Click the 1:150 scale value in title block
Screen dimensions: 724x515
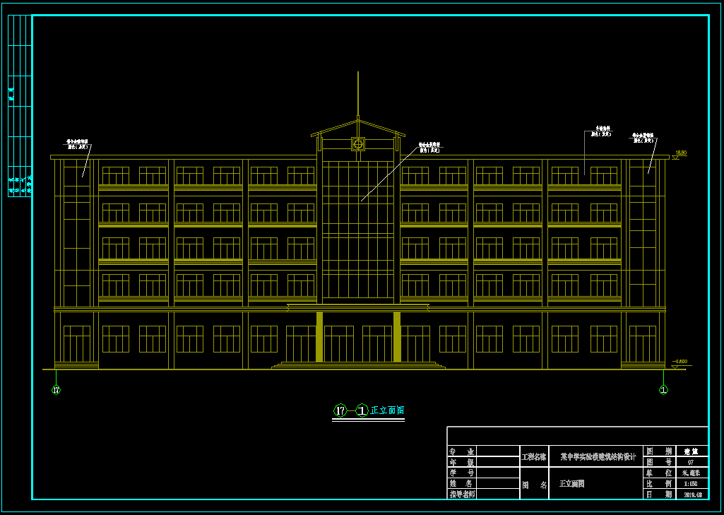tap(690, 484)
